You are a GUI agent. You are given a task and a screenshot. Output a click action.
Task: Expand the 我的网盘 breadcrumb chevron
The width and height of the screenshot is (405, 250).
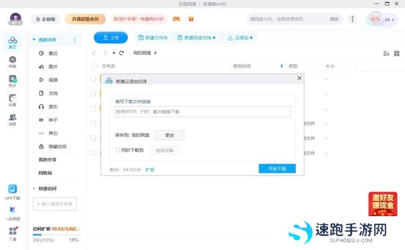coord(155,53)
